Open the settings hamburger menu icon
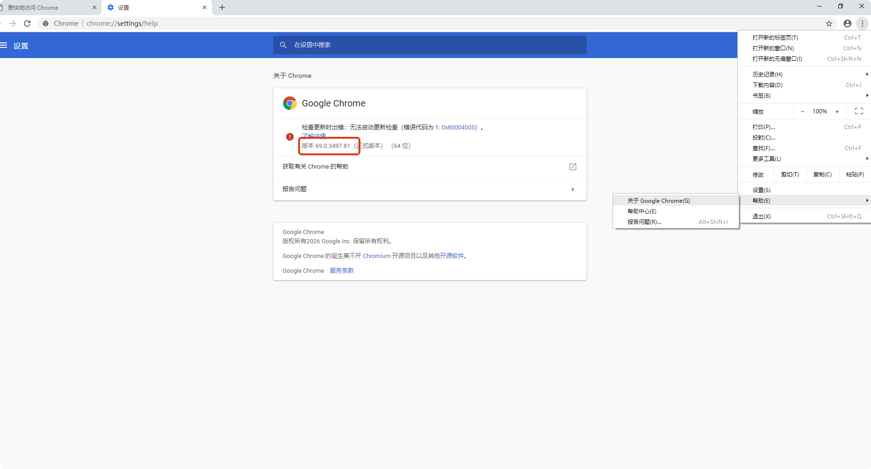Image resolution: width=871 pixels, height=469 pixels. (x=4, y=46)
